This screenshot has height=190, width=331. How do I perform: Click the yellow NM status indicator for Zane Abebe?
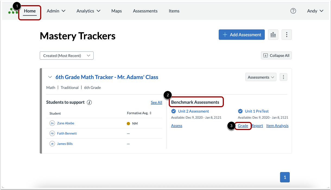coord(128,123)
